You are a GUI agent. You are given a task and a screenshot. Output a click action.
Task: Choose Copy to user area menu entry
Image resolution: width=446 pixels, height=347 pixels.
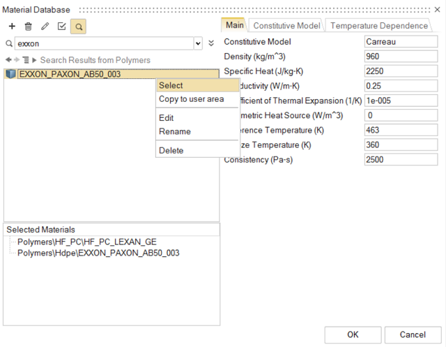192,99
